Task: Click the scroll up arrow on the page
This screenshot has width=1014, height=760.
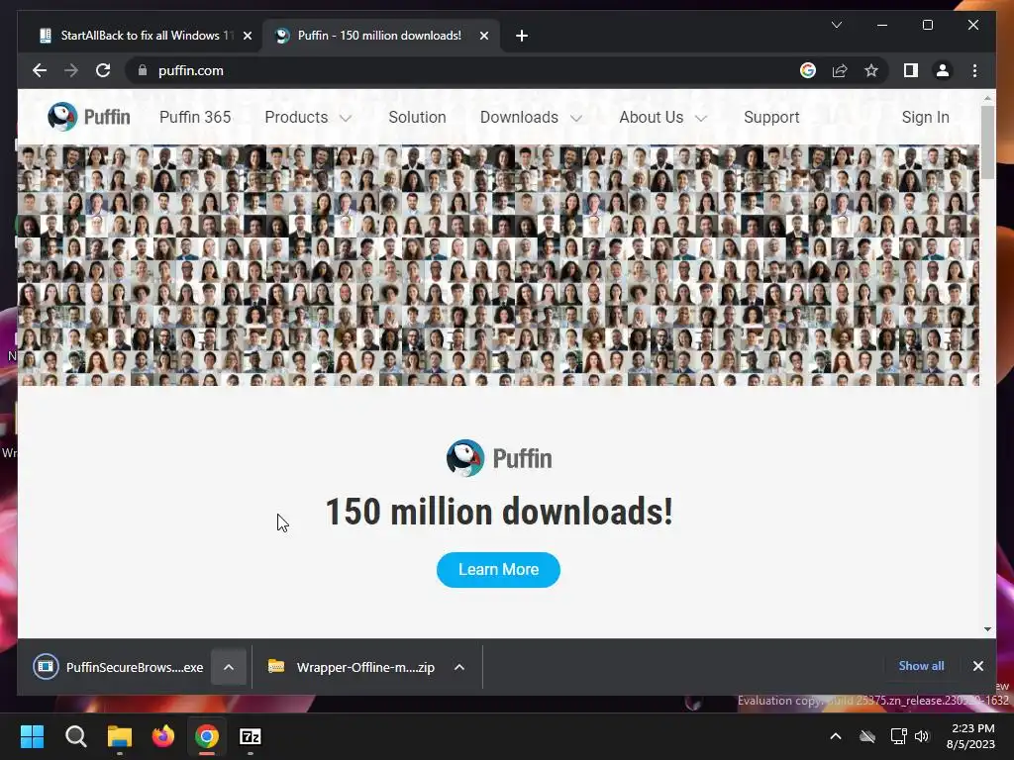Action: coord(987,98)
